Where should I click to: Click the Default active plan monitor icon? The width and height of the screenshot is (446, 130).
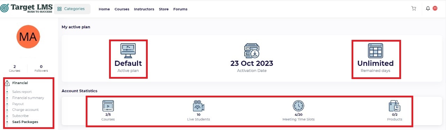tap(128, 51)
